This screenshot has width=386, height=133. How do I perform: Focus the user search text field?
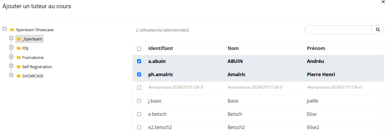pos(338,30)
